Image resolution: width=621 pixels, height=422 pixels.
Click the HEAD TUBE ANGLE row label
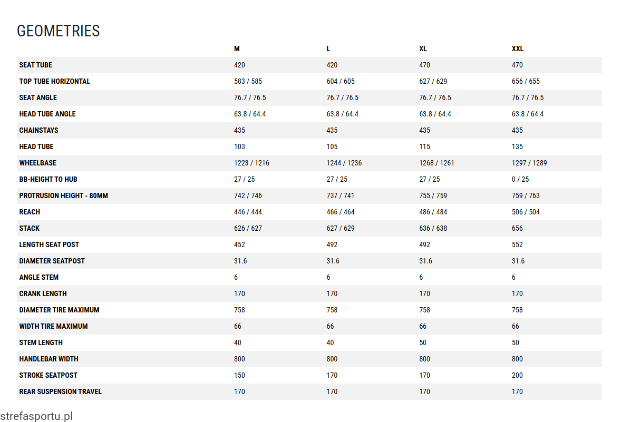coord(47,114)
